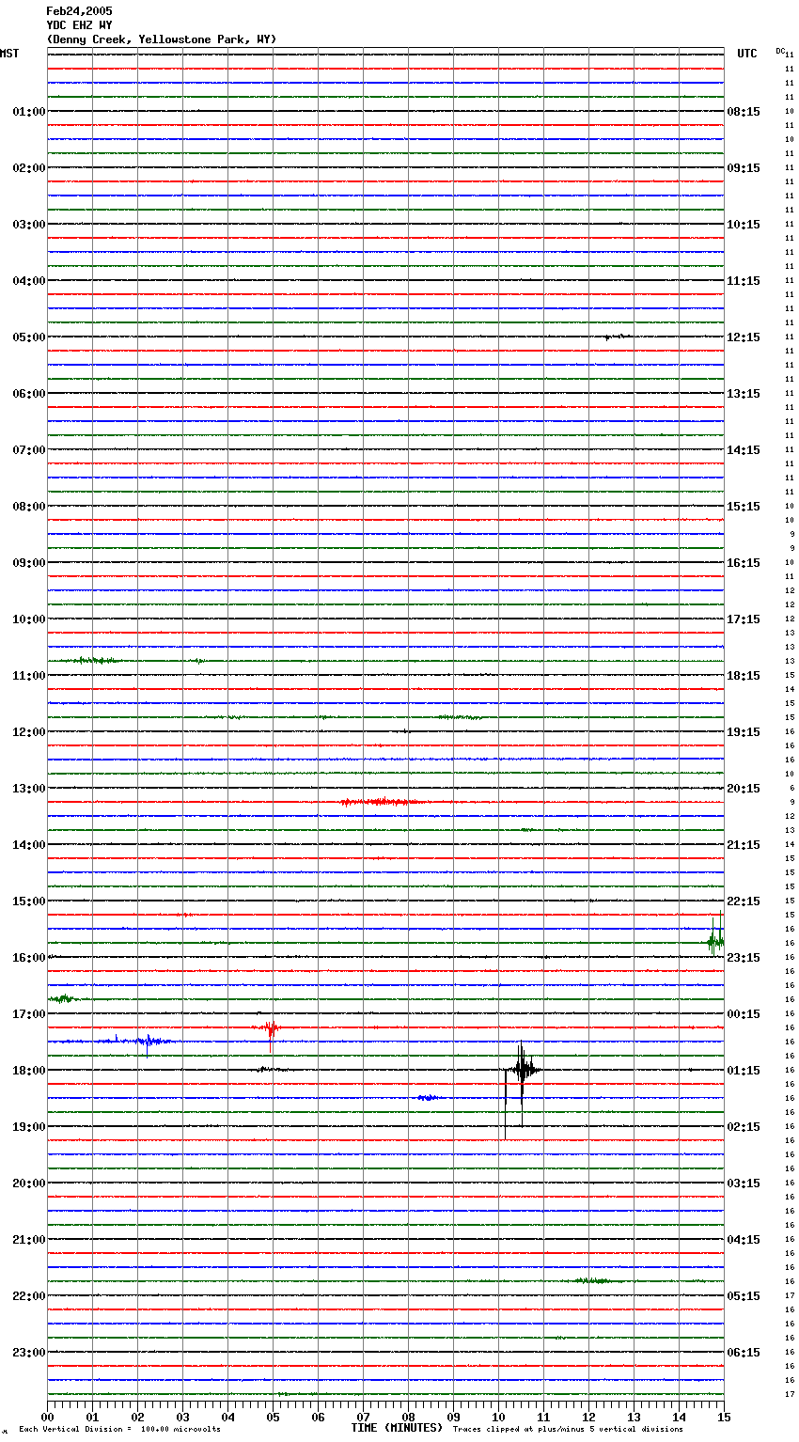Click the '21:00' MST hour label
The width and height of the screenshot is (799, 1442).
(x=29, y=1240)
